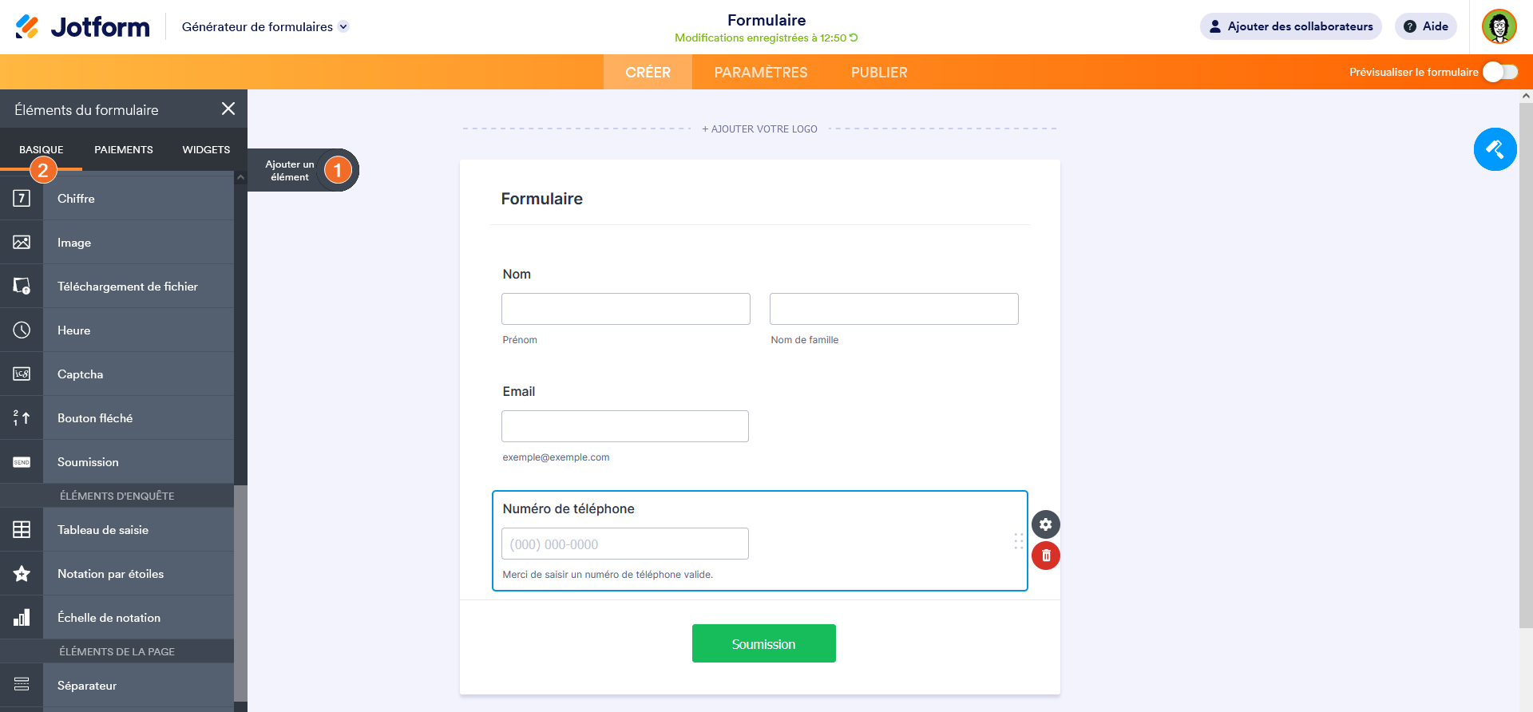The width and height of the screenshot is (1533, 712).
Task: Open phone field settings gear icon
Action: (1045, 524)
